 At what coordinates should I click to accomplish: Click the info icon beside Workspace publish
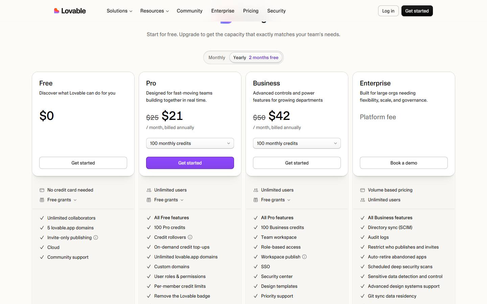(x=304, y=257)
